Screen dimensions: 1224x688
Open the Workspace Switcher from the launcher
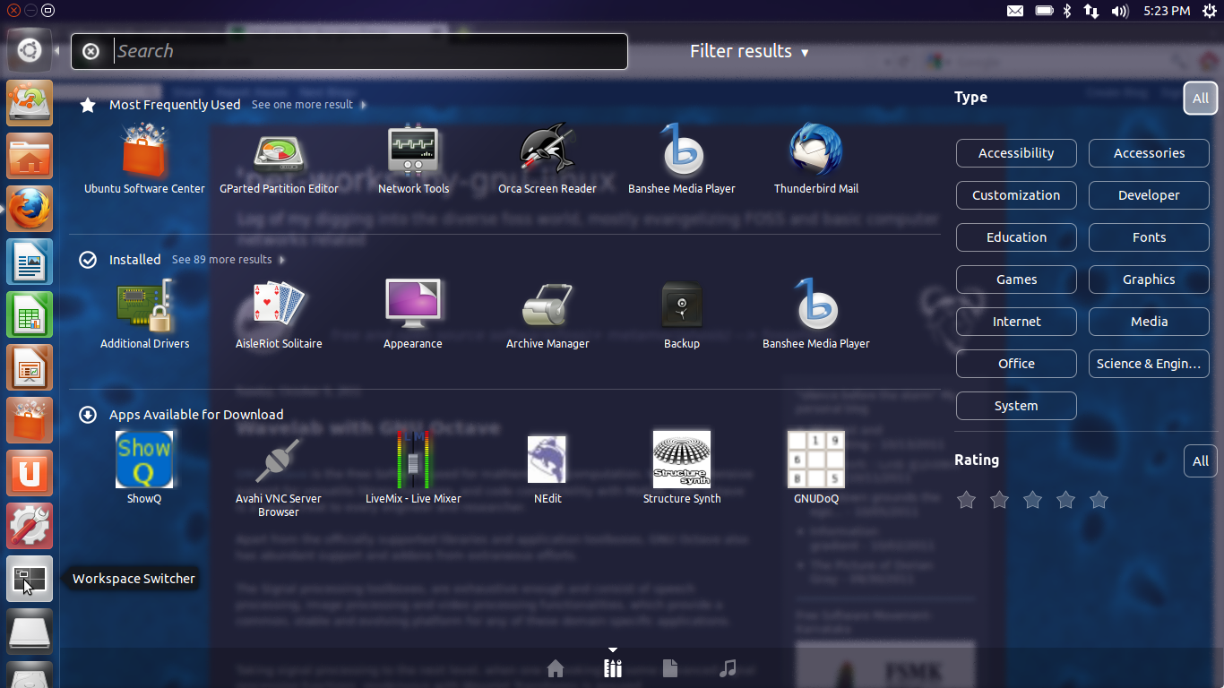point(30,579)
